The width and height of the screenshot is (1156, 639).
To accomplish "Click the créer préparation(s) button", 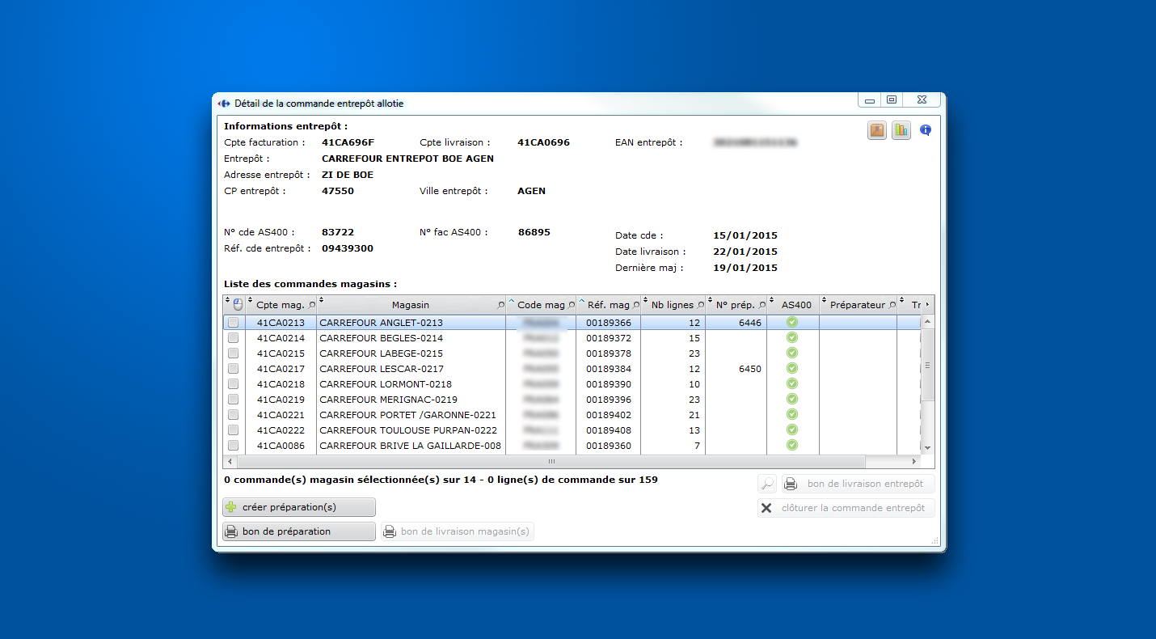I will tap(299, 507).
